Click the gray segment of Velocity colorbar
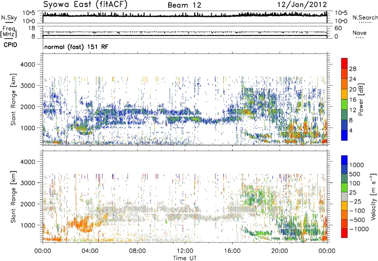Image resolution: width=378 pixels, height=261 pixels. [344, 196]
